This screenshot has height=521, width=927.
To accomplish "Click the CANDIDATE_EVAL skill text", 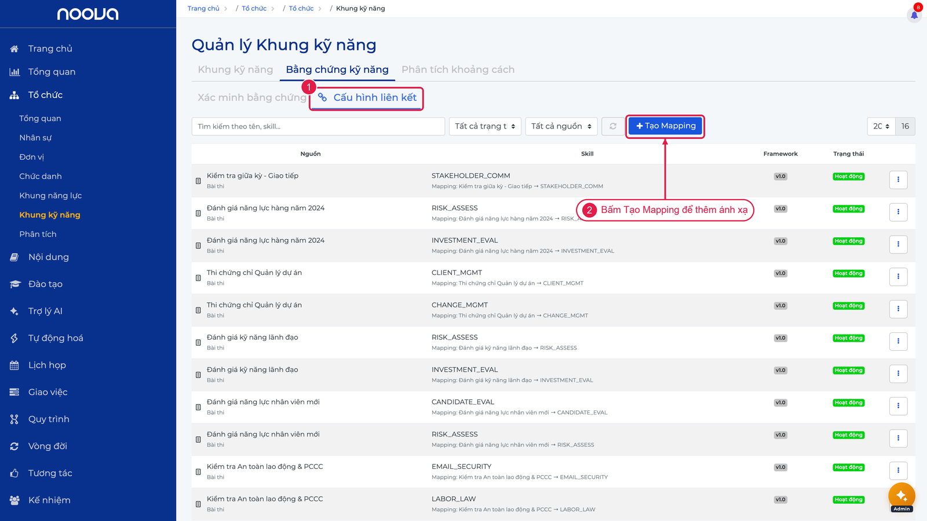I will point(463,402).
